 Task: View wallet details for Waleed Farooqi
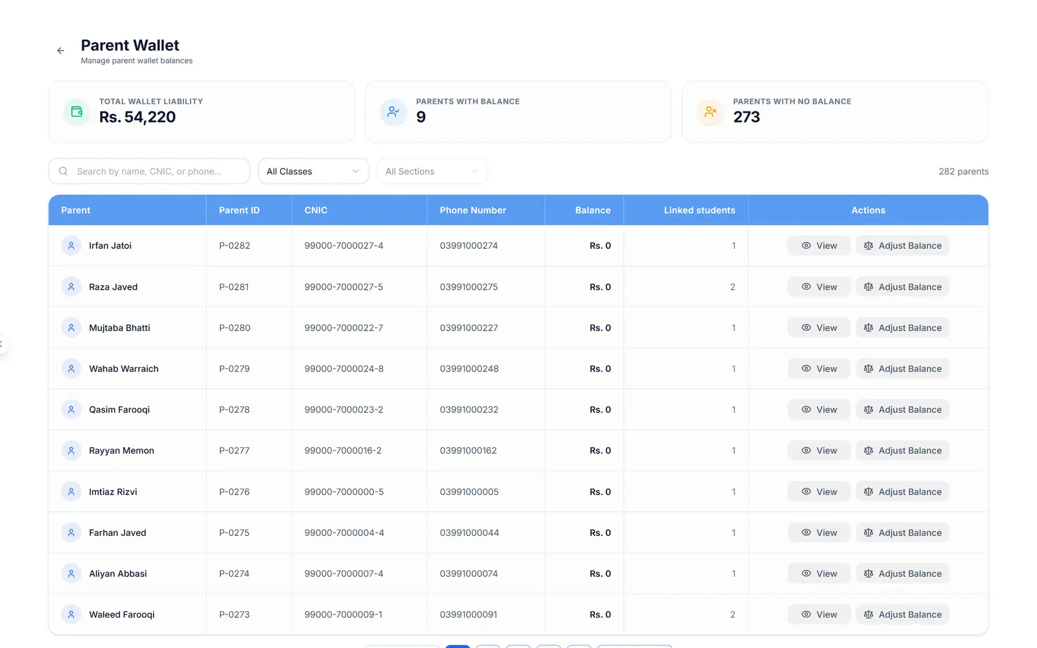819,614
